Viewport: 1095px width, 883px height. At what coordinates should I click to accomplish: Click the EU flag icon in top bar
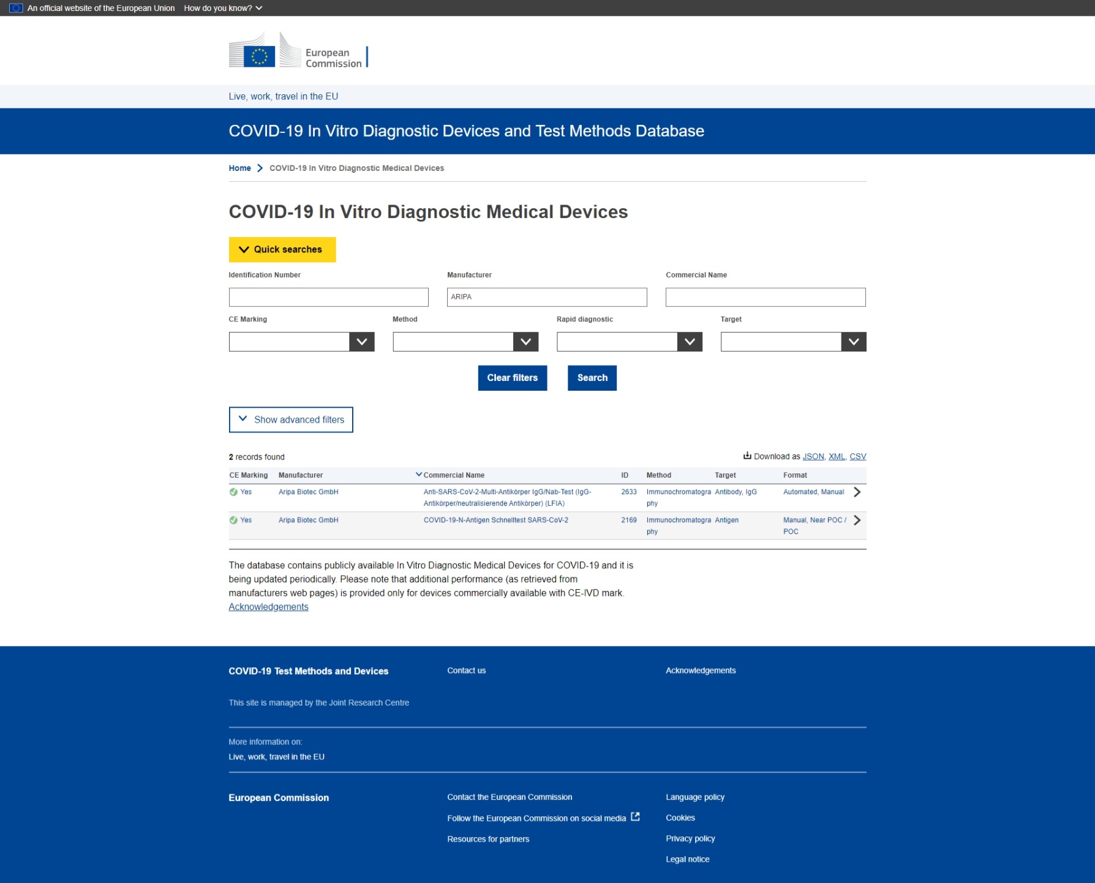pos(16,8)
